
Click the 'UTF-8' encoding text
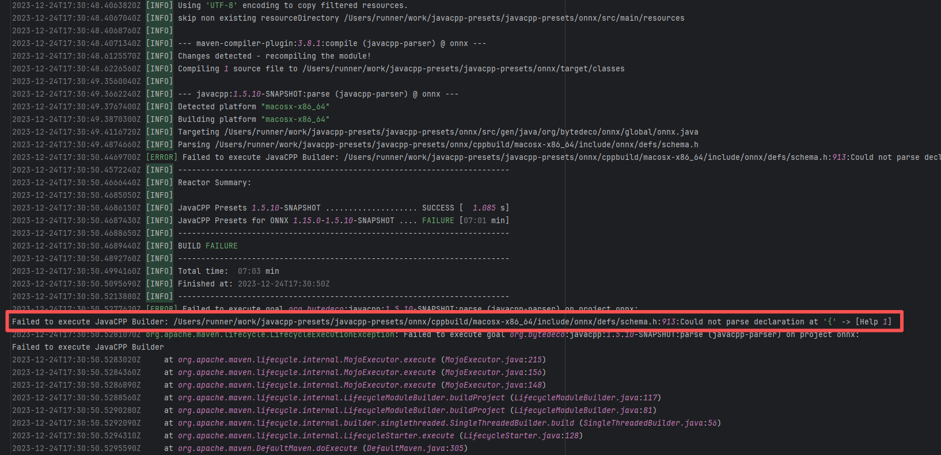[221, 5]
